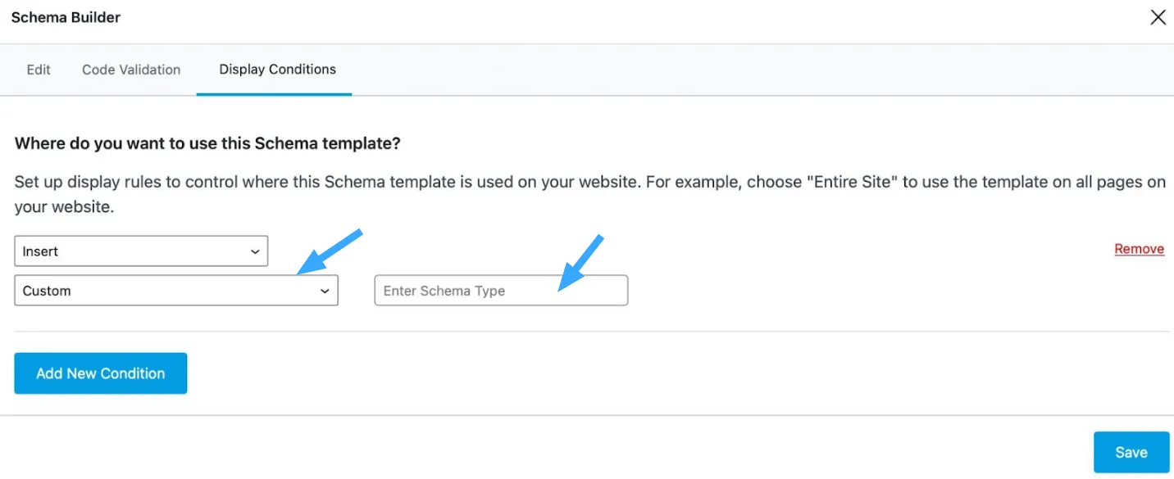The width and height of the screenshot is (1174, 479).
Task: Click the chevron arrow on Custom dropdown
Action: (325, 291)
